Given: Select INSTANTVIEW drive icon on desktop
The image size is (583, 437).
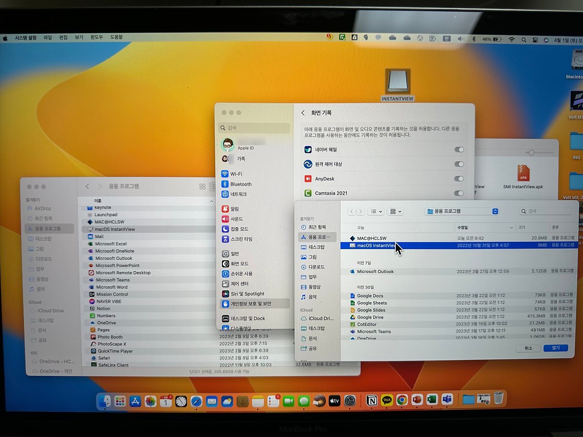Looking at the screenshot, I should [x=398, y=81].
